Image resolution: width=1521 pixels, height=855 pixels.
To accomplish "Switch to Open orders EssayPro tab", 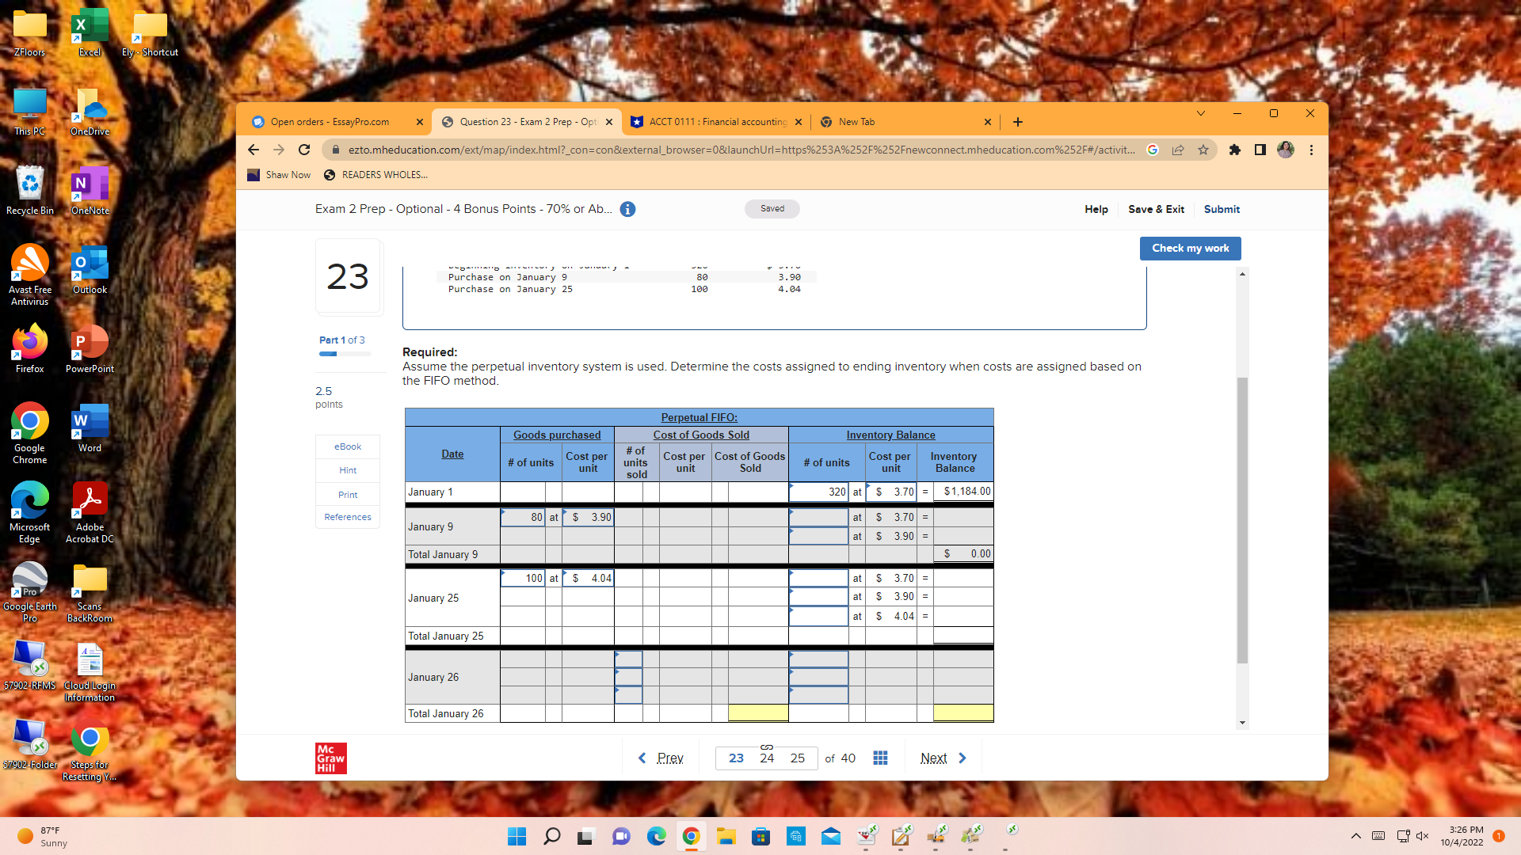I will click(330, 122).
